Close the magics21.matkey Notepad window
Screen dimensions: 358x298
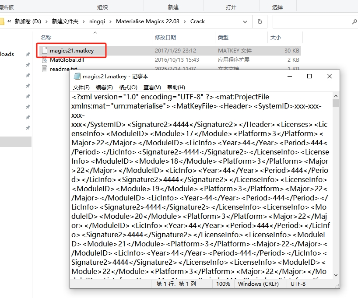(x=330, y=76)
